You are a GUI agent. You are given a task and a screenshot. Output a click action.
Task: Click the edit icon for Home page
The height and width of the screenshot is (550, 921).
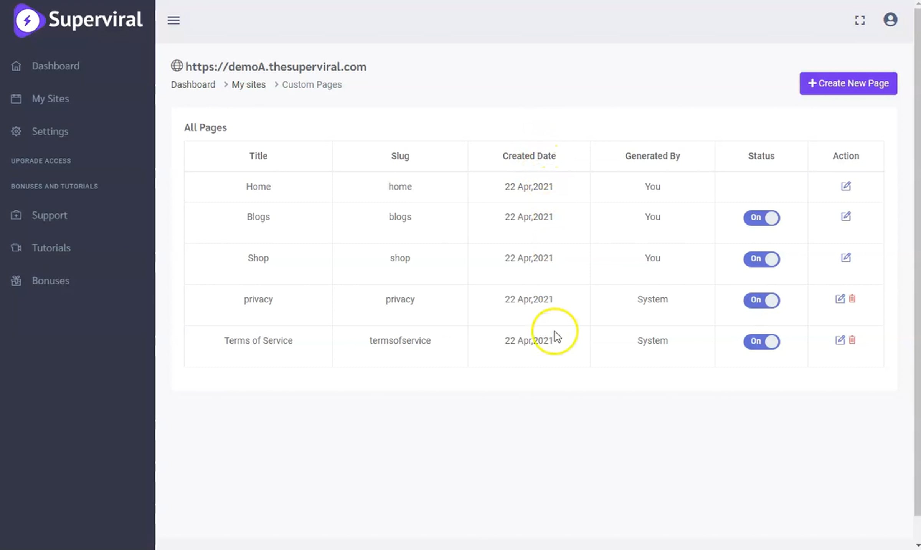[846, 186]
